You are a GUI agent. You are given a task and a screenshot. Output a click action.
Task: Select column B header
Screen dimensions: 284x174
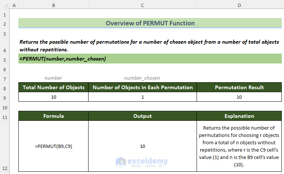pyautogui.click(x=53, y=6)
